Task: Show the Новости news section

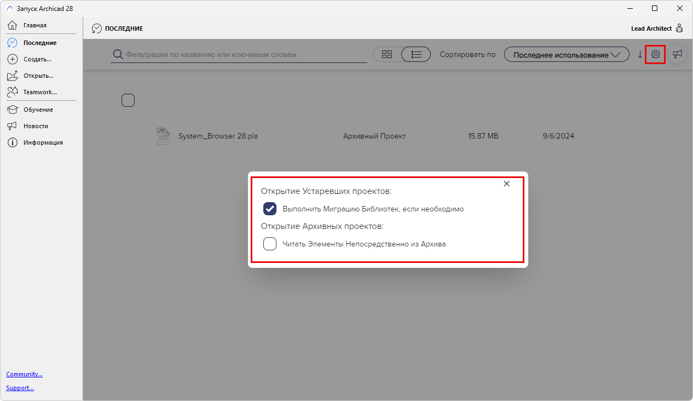Action: tap(36, 126)
